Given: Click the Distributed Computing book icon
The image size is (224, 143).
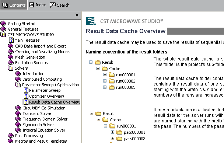Looking at the screenshot, I should coord(18,79).
